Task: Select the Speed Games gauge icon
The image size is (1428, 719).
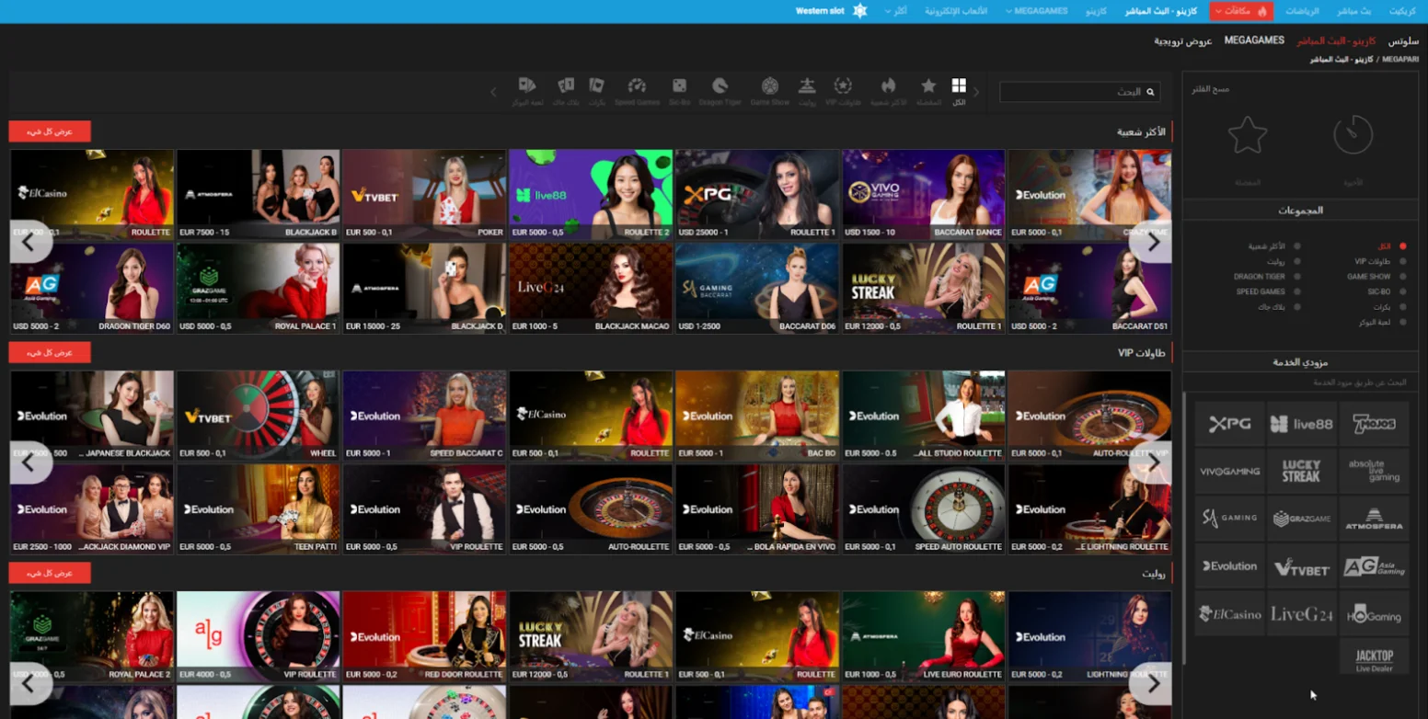Action: [637, 86]
